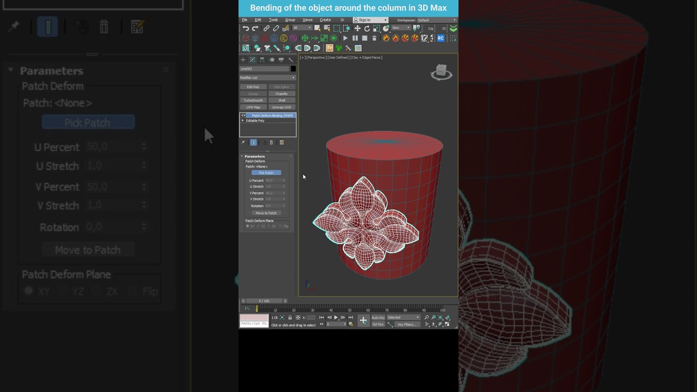Click Bind to Space Warp icon
Viewport: 697px width, 392px height.
(286, 28)
